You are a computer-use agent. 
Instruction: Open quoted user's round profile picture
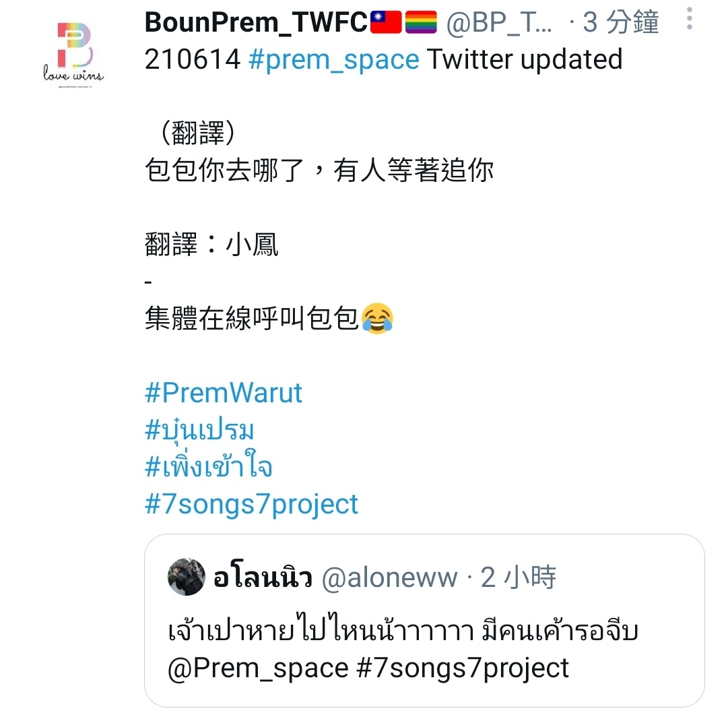(186, 576)
